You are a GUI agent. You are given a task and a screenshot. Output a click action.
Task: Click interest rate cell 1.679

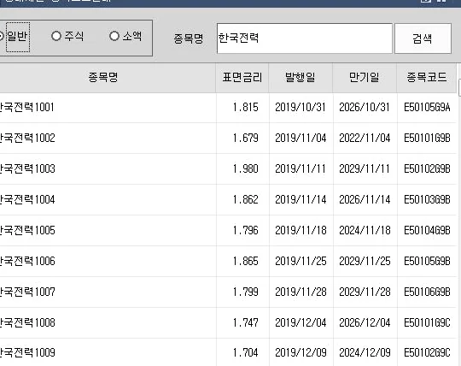[x=246, y=138]
